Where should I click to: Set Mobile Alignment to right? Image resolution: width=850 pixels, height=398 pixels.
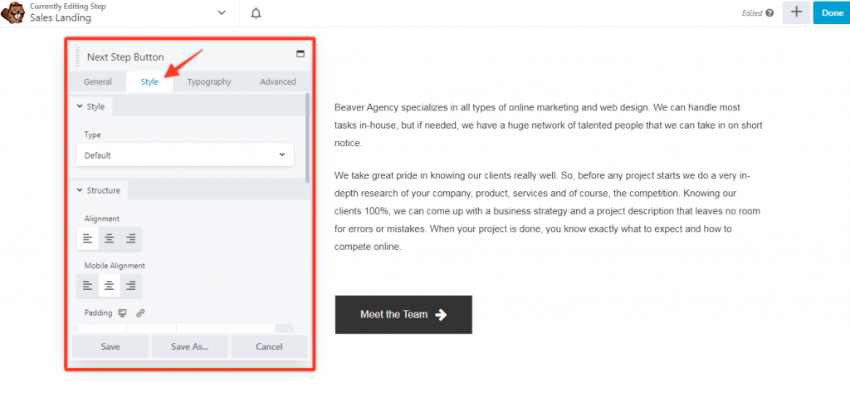click(x=130, y=286)
